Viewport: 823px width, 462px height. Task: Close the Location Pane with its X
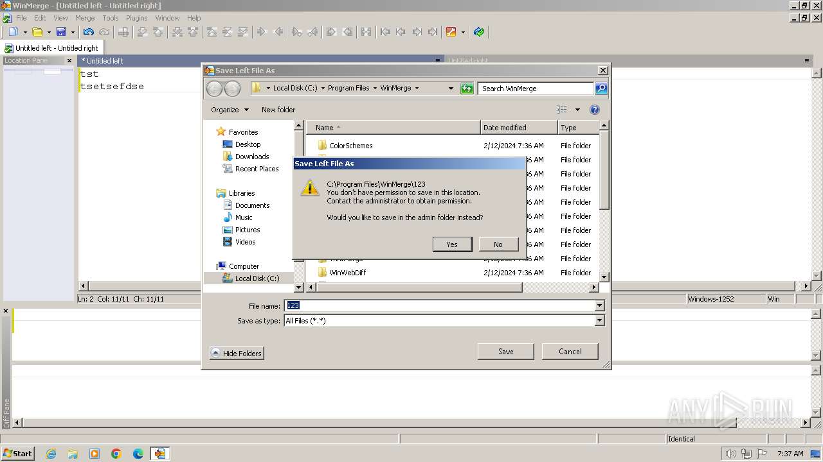coord(69,61)
